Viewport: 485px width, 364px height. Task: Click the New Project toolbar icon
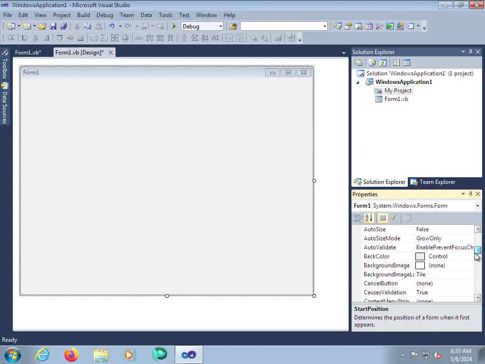click(x=11, y=27)
